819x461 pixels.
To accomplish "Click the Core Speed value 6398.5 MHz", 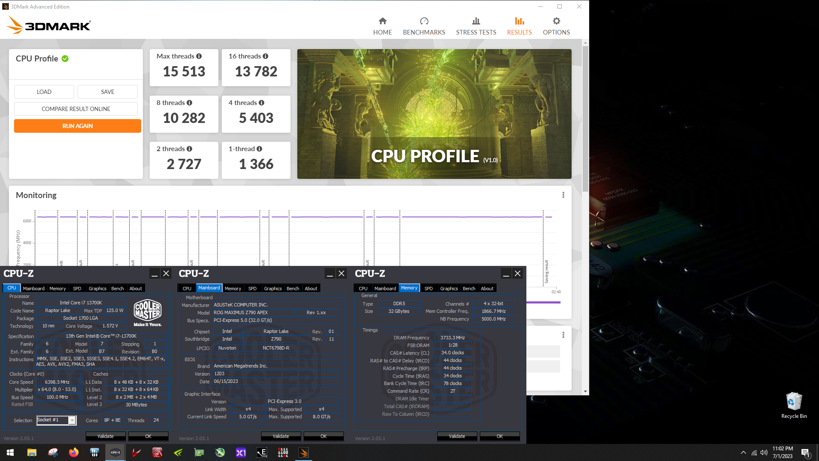I will tap(57, 382).
